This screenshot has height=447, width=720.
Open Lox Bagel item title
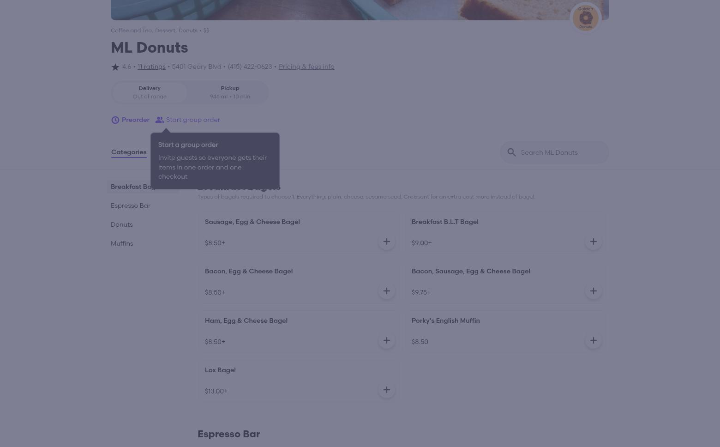220,370
